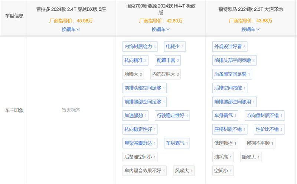Click the 换挡不平顺 tag
Viewport: 297px width, 184px height.
(x=260, y=143)
